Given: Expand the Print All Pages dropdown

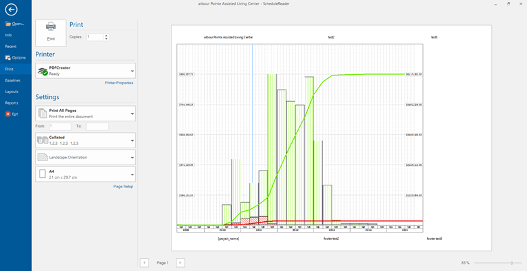Looking at the screenshot, I should point(132,114).
